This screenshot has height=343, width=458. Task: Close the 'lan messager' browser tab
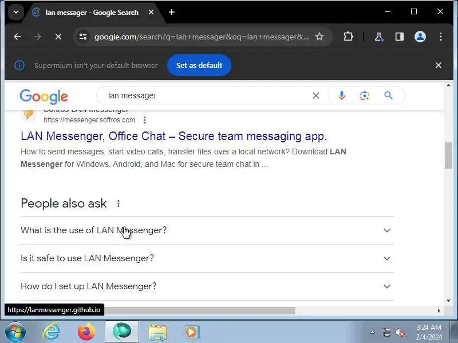(x=151, y=12)
